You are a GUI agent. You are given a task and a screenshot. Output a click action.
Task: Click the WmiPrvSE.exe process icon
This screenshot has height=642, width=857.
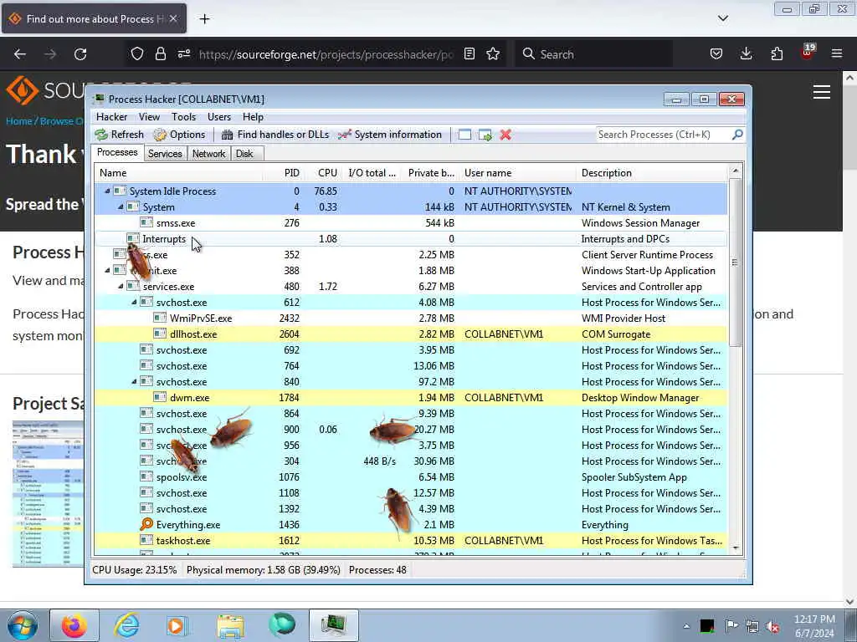160,318
